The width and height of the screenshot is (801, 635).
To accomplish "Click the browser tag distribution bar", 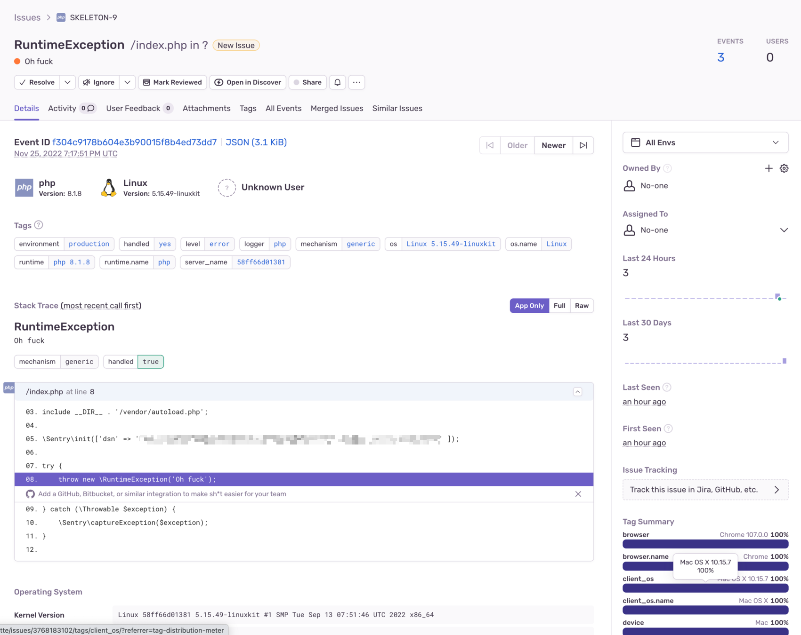I will [705, 544].
